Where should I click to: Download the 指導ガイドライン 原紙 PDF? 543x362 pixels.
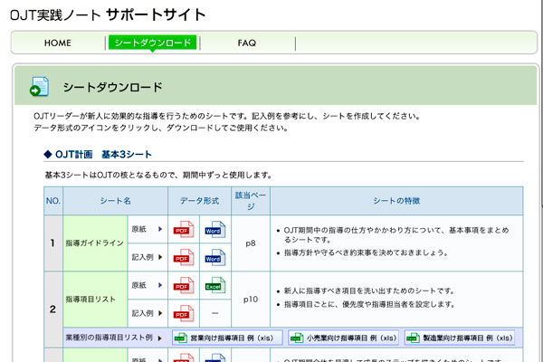184,230
